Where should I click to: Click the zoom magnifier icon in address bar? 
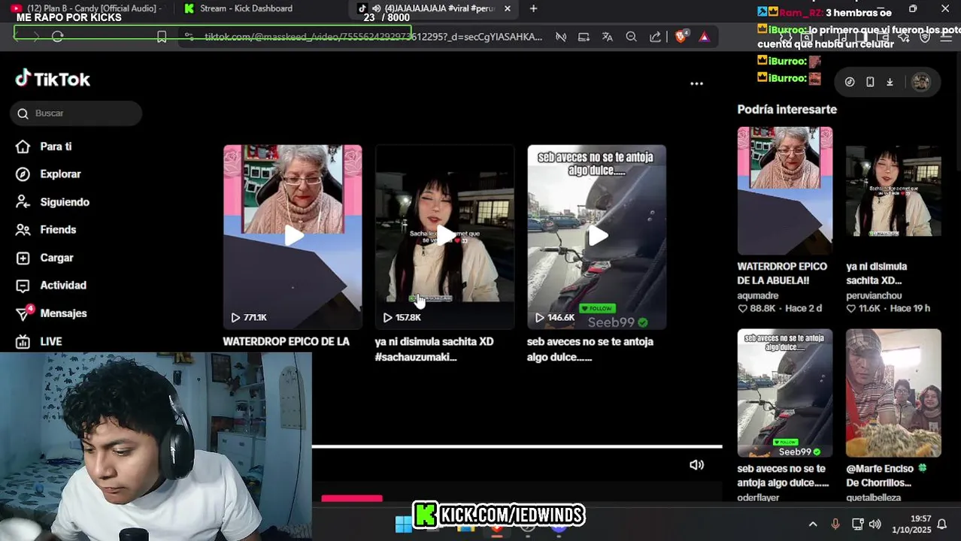tap(631, 36)
